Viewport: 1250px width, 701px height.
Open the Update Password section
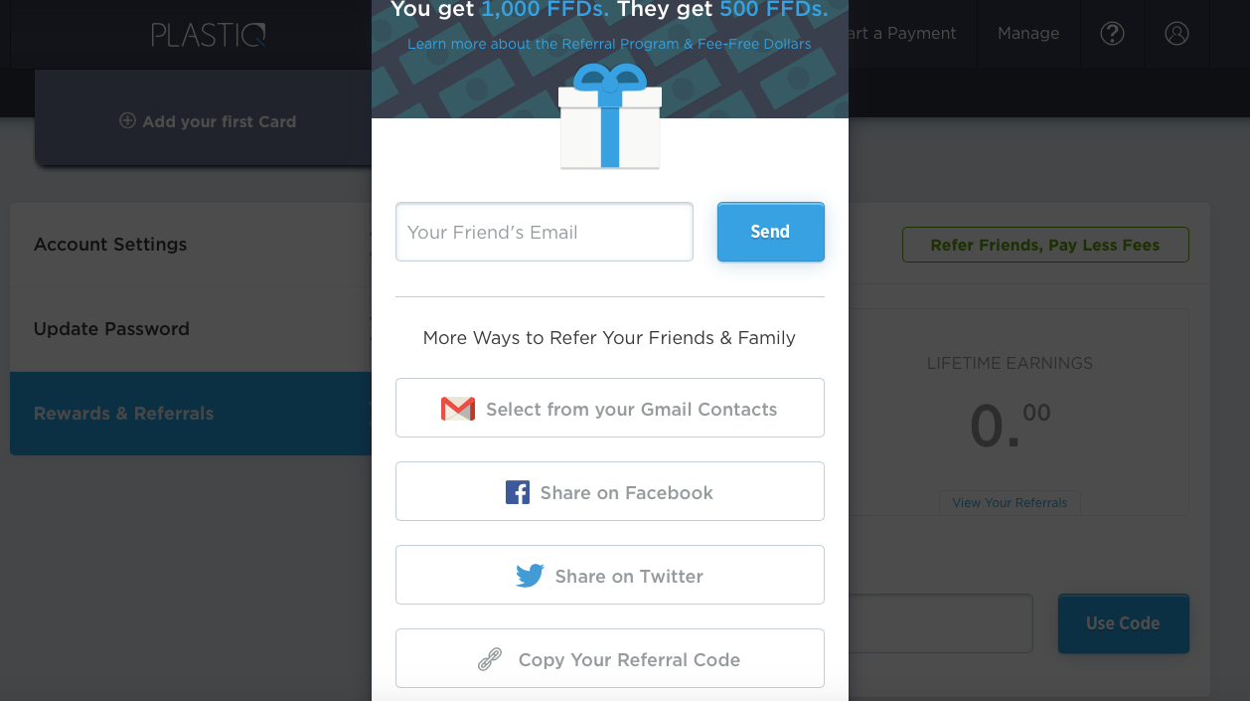111,328
